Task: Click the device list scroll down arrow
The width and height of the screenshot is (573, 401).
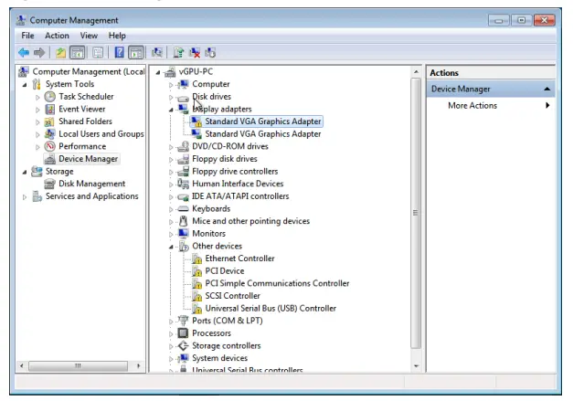Action: point(416,366)
